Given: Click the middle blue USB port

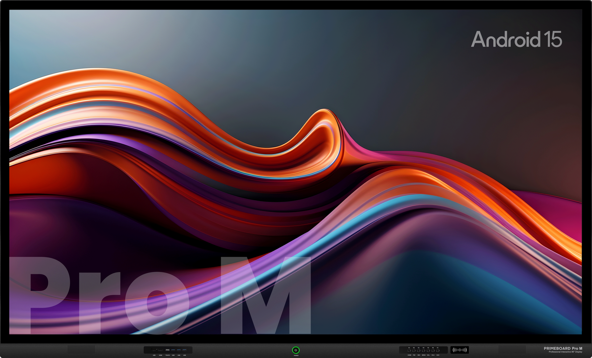Looking at the screenshot, I should click(179, 350).
